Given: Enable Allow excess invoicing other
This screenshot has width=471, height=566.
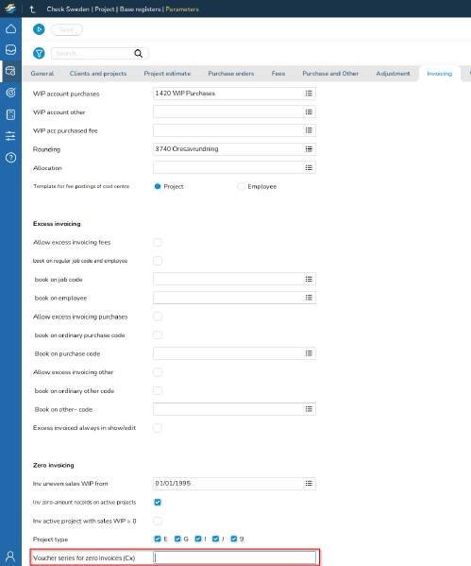Looking at the screenshot, I should [158, 372].
